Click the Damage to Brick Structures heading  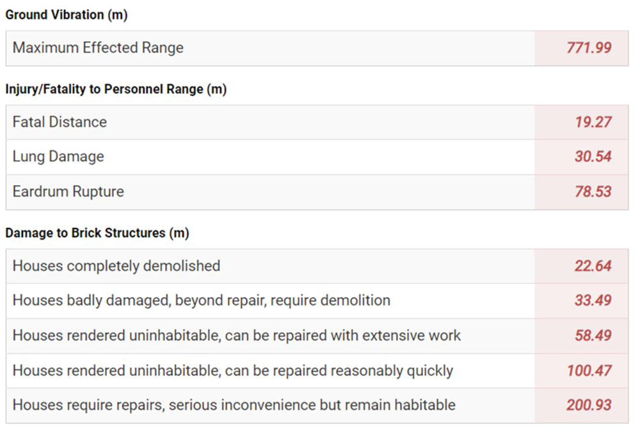tap(97, 233)
